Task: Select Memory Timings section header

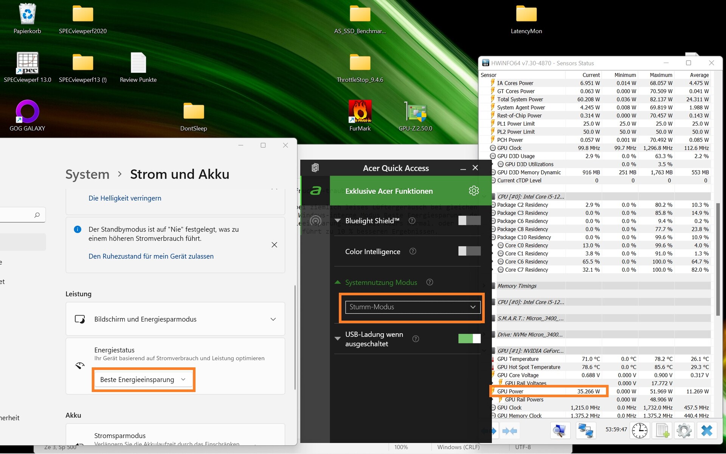Action: 601,286
